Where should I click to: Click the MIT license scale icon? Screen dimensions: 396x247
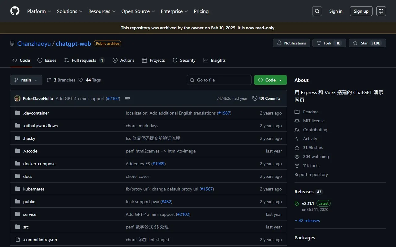pyautogui.click(x=297, y=121)
